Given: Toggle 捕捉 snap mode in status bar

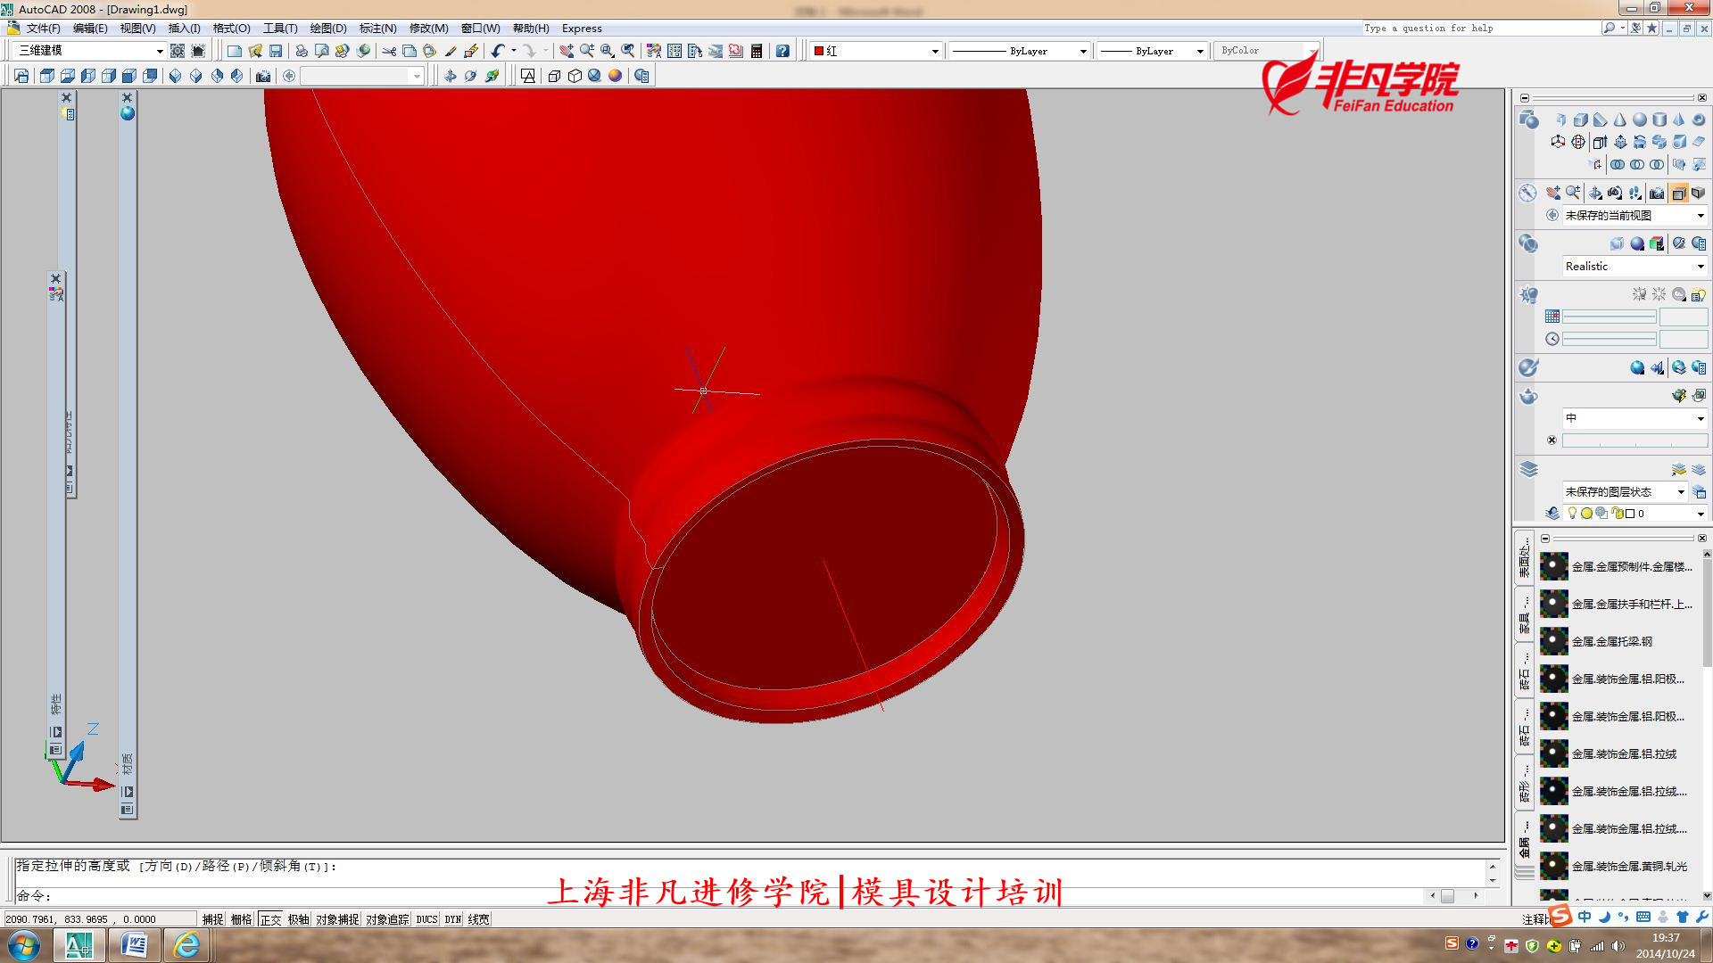Looking at the screenshot, I should [x=212, y=919].
